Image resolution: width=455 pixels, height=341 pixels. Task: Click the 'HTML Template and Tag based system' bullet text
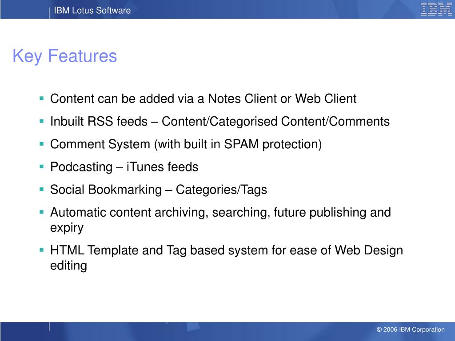(x=227, y=258)
